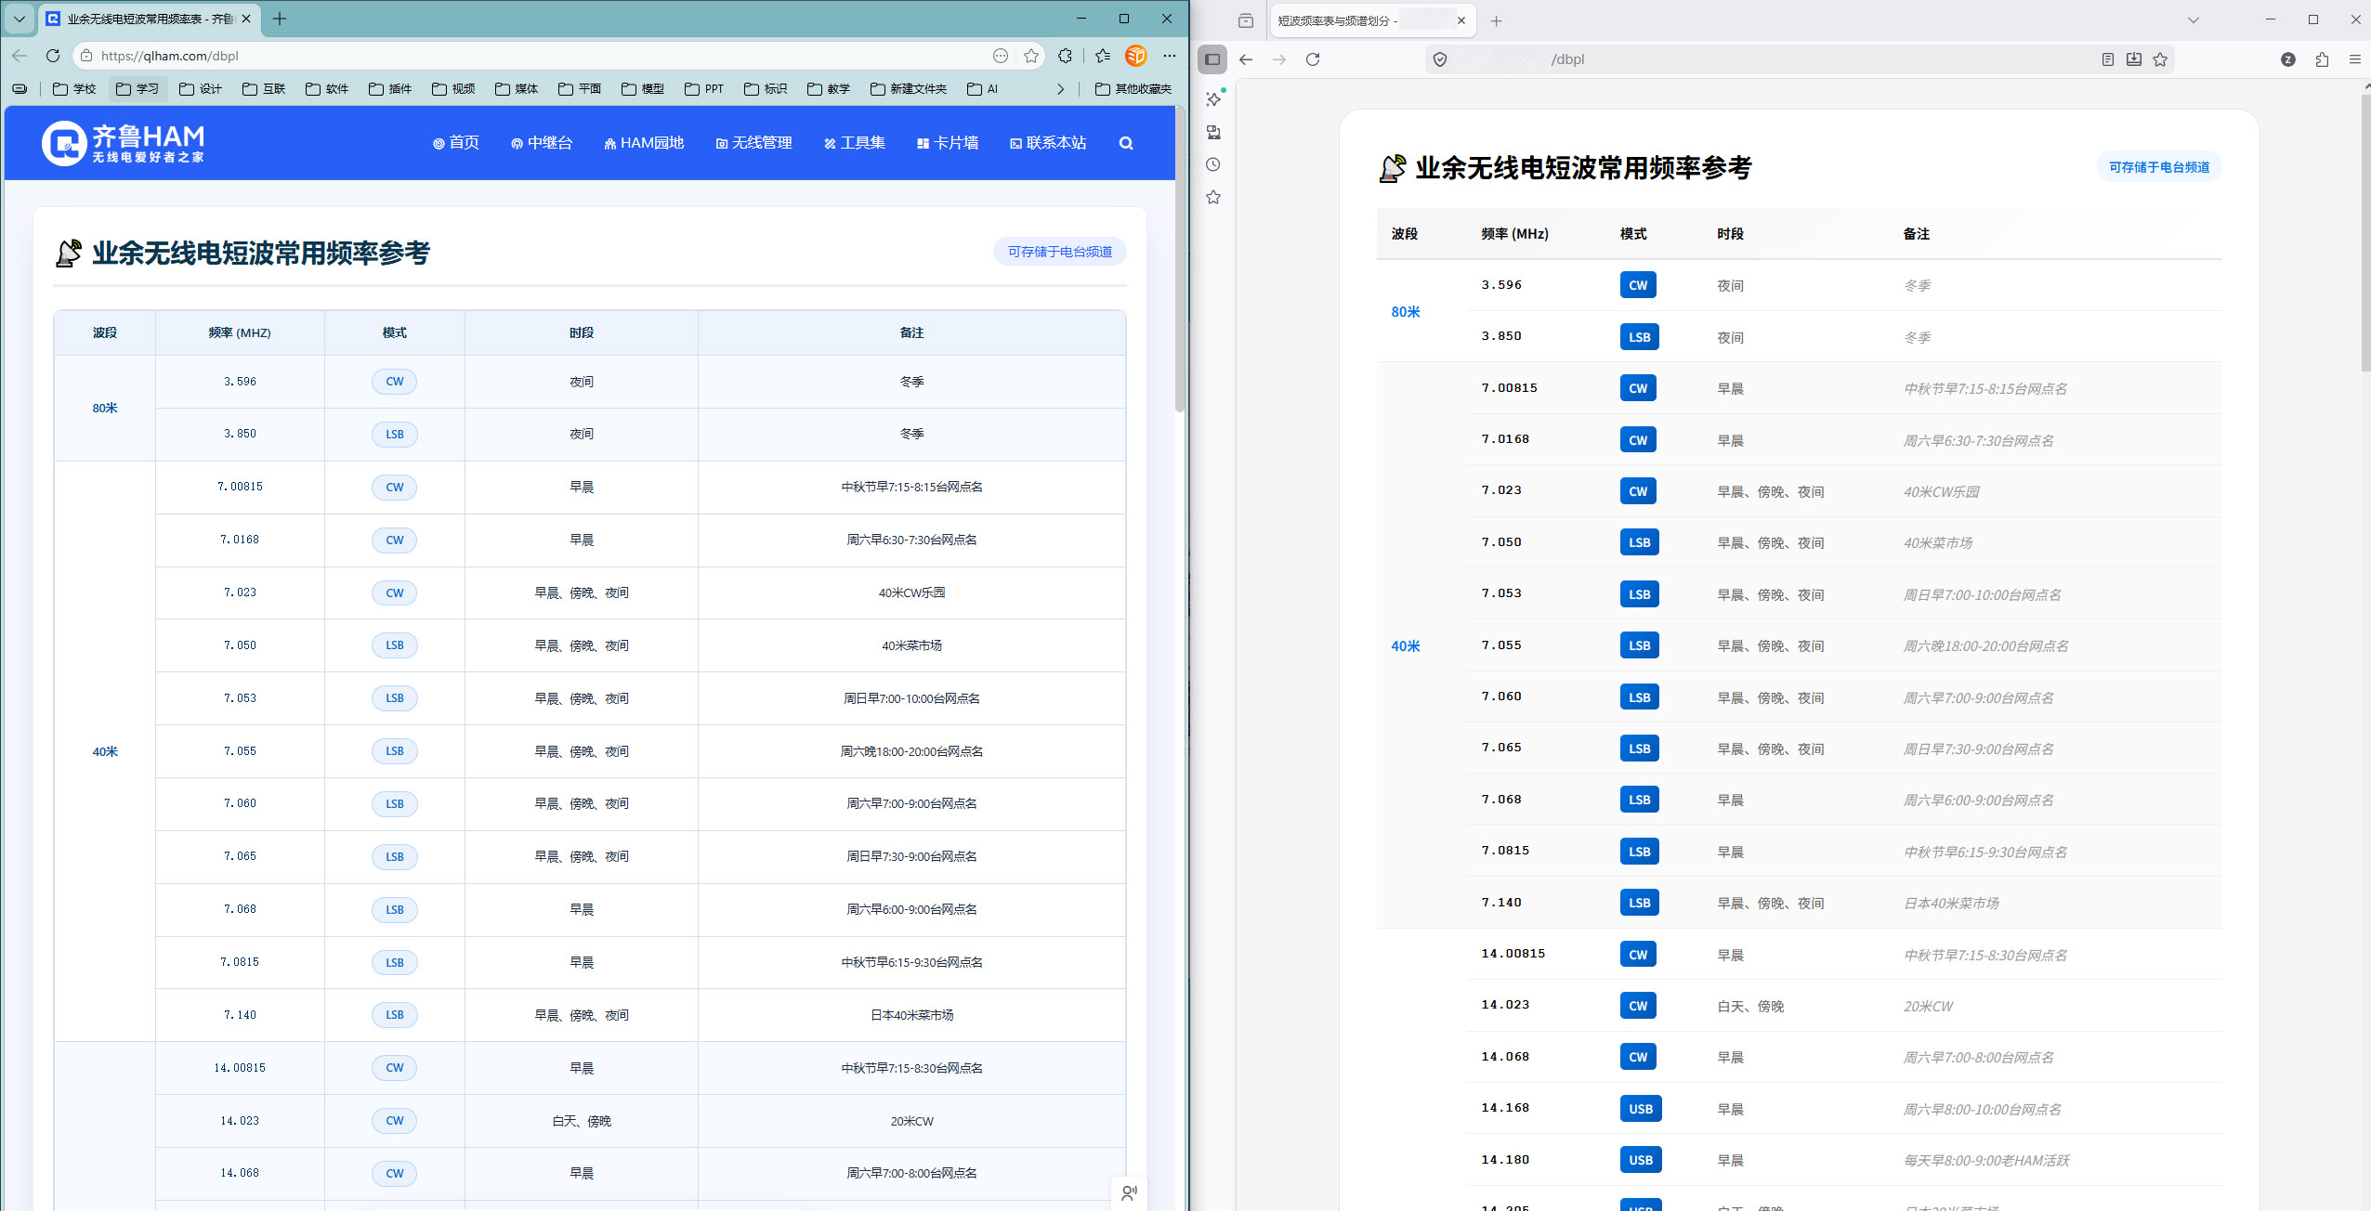Click the search icon in the 齐鲁HAM navbar
This screenshot has width=2371, height=1211.
click(1126, 143)
